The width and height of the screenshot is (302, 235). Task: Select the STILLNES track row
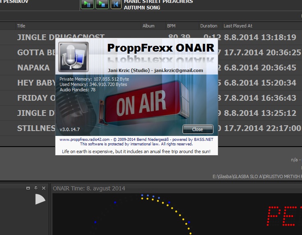pos(36,128)
